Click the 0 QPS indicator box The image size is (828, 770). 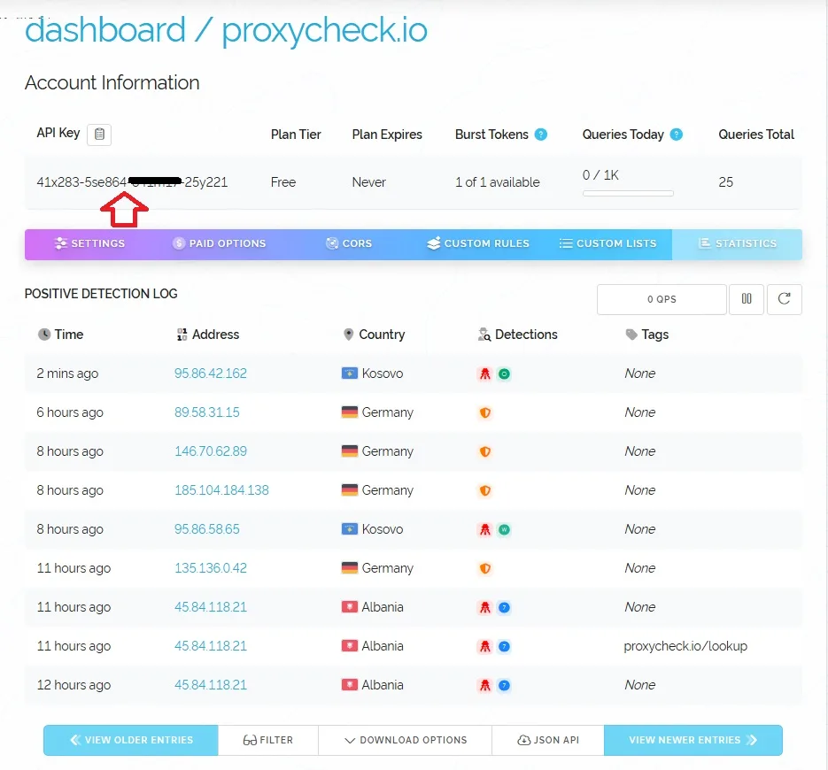(x=662, y=299)
